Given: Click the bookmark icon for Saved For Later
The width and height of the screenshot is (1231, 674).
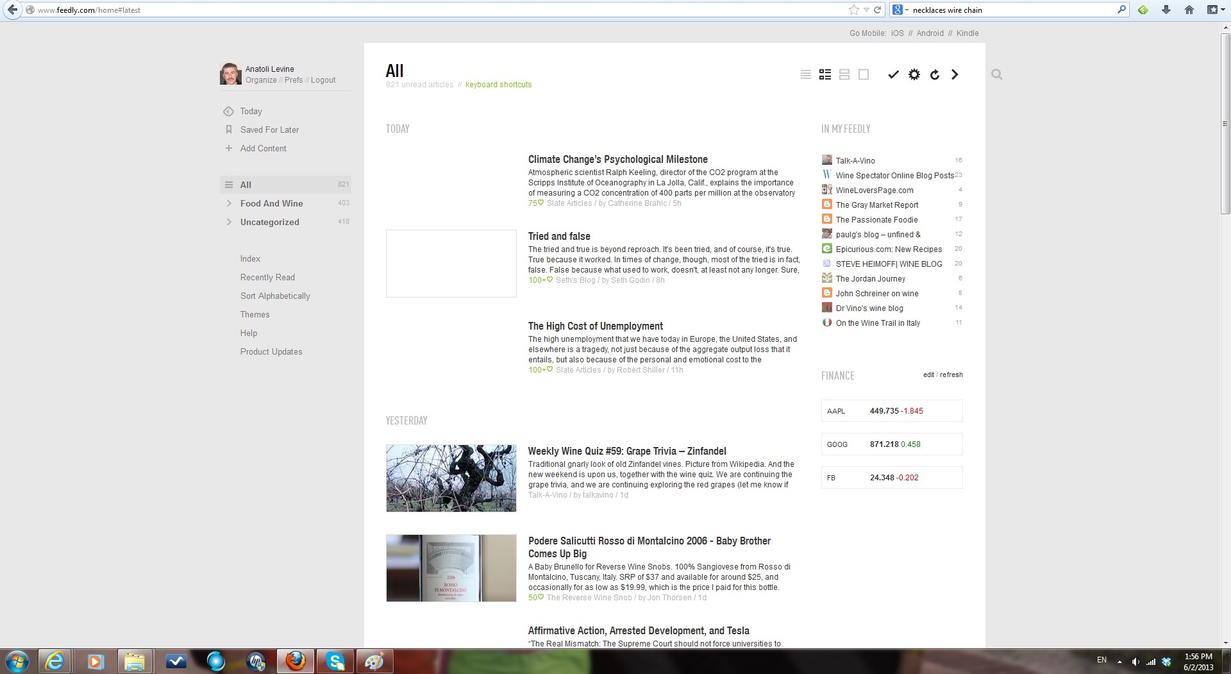Looking at the screenshot, I should click(229, 130).
